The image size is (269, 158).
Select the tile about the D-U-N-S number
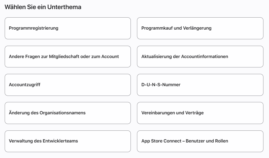click(200, 85)
